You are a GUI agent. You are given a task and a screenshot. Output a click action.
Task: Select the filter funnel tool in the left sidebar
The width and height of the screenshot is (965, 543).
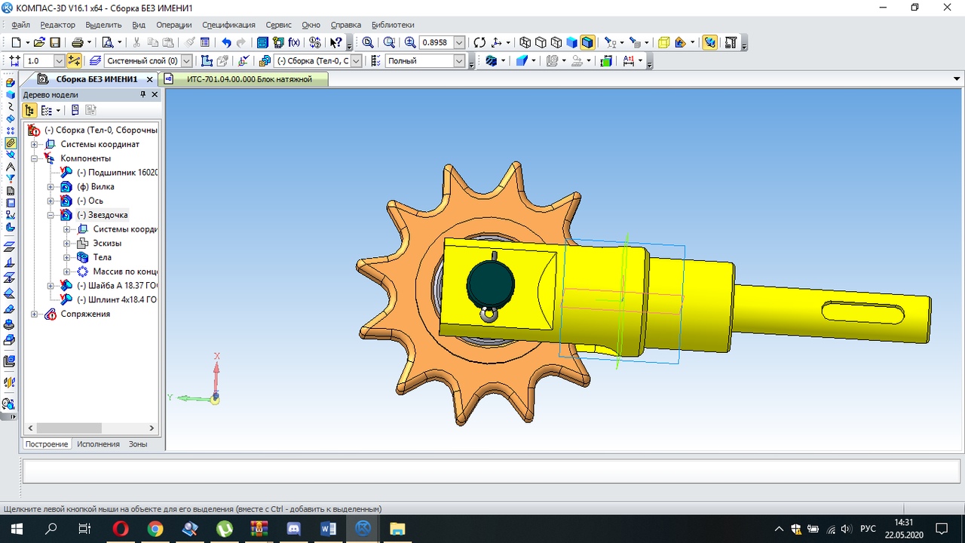tap(10, 179)
